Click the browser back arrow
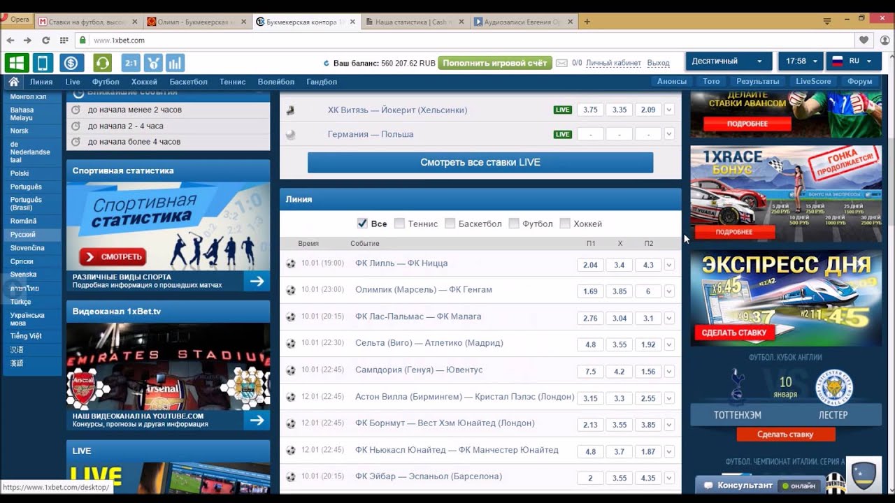Screen dimensions: 895x503 pyautogui.click(x=10, y=41)
